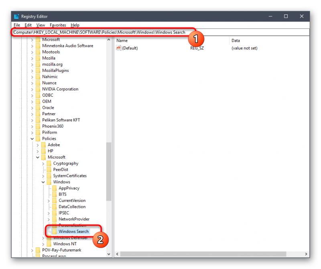Viewport: 321px width, 269px height.
Task: Expand the CurrentVersion key
Action: coord(49,201)
